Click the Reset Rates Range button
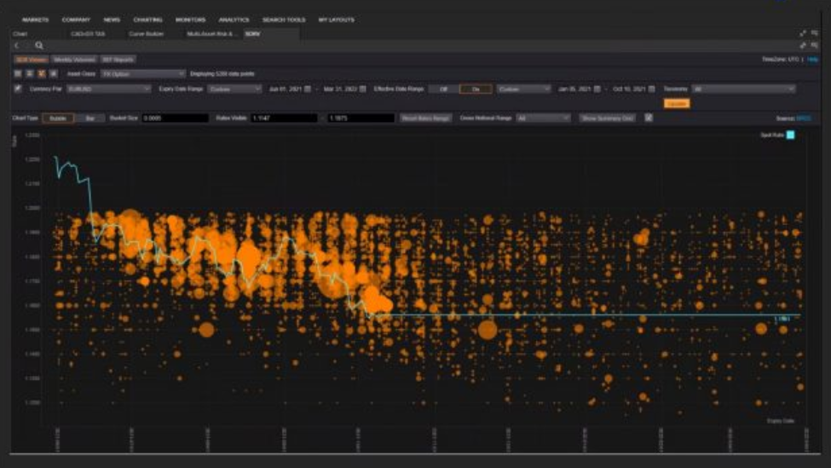831x468 pixels. point(425,118)
